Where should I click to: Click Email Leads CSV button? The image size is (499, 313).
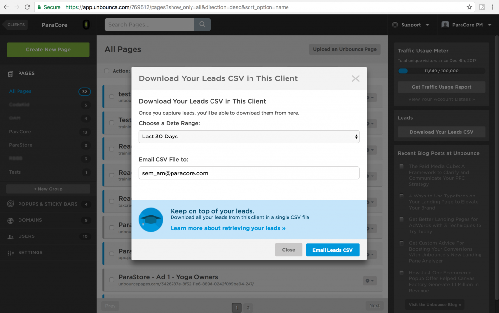pyautogui.click(x=332, y=250)
